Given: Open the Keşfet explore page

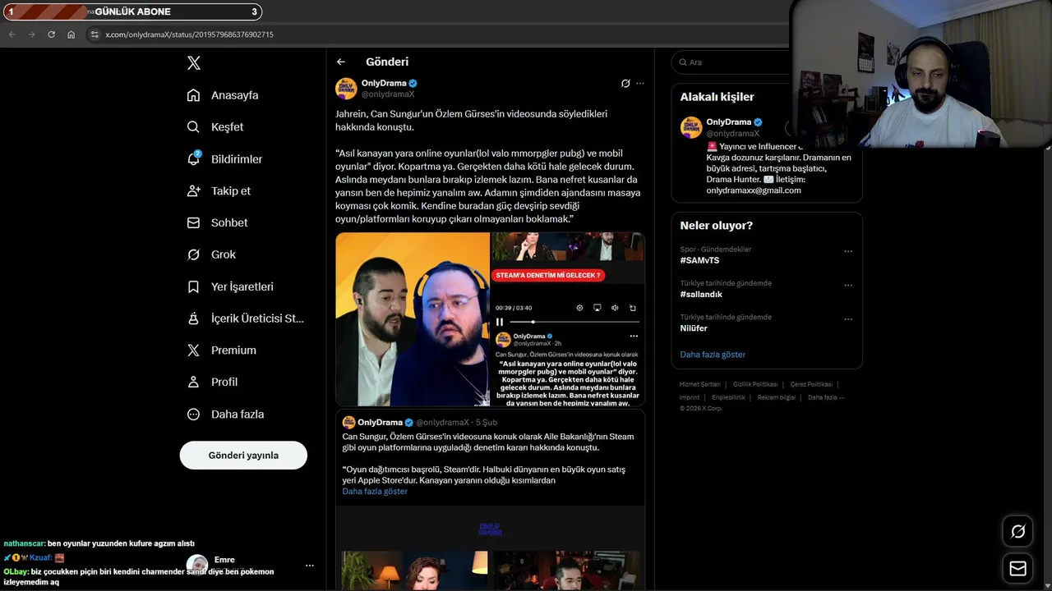Looking at the screenshot, I should point(215,127).
